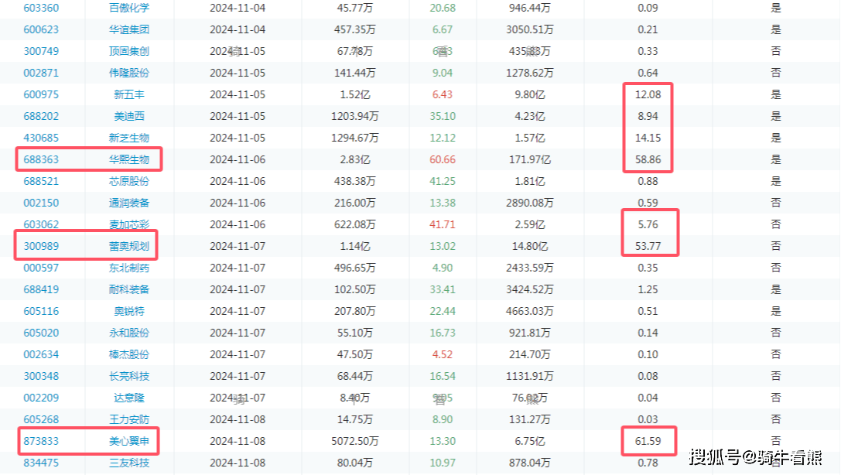Screen dimensions: 841x475
Task: Open the 达意隆 stock name link
Action: (128, 398)
